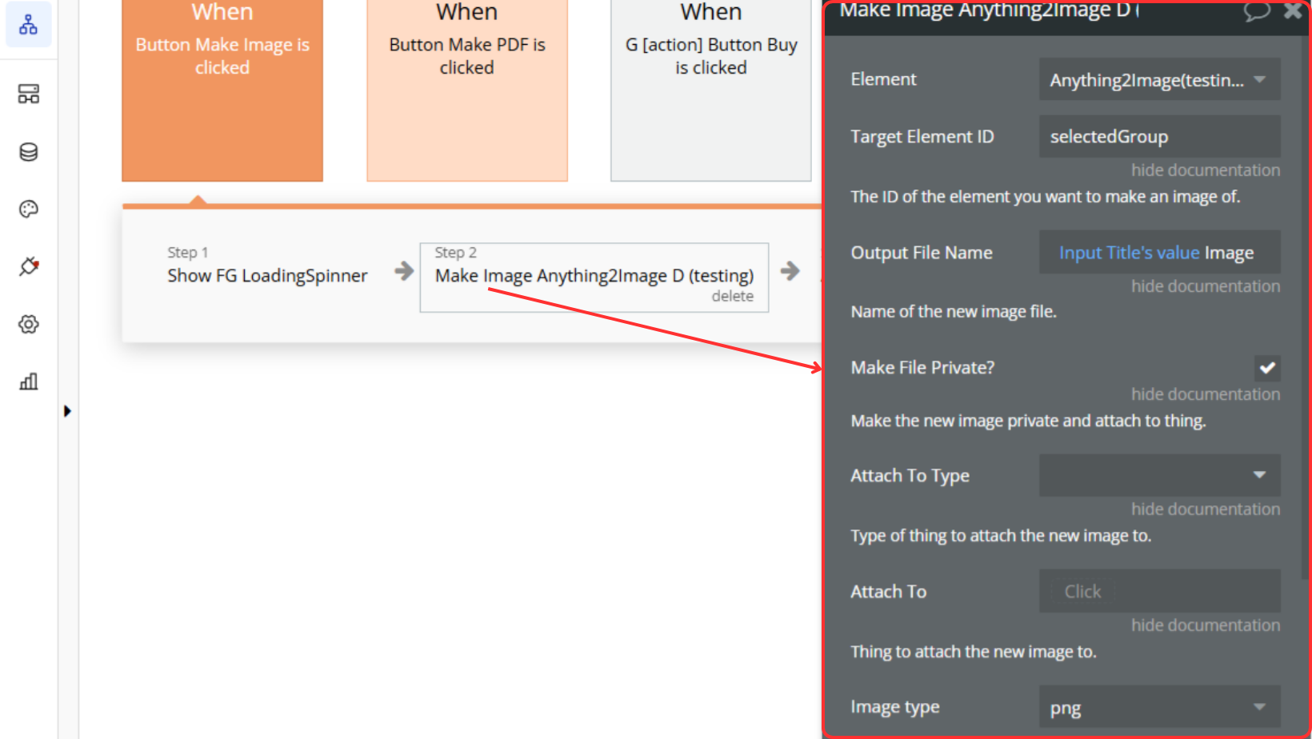Click the Element label in the property panel
The width and height of the screenshot is (1312, 739).
[x=884, y=79]
